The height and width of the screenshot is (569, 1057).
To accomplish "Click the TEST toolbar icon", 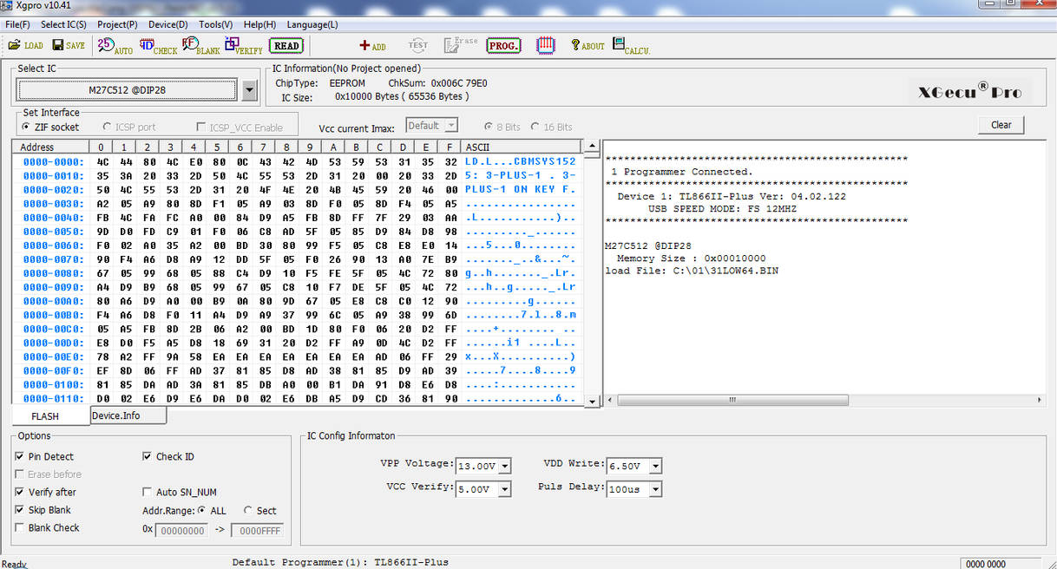I will (418, 45).
